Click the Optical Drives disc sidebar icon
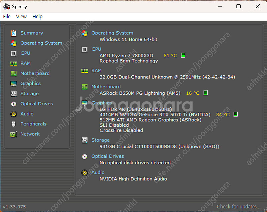This screenshot has height=212, width=267. point(14,104)
